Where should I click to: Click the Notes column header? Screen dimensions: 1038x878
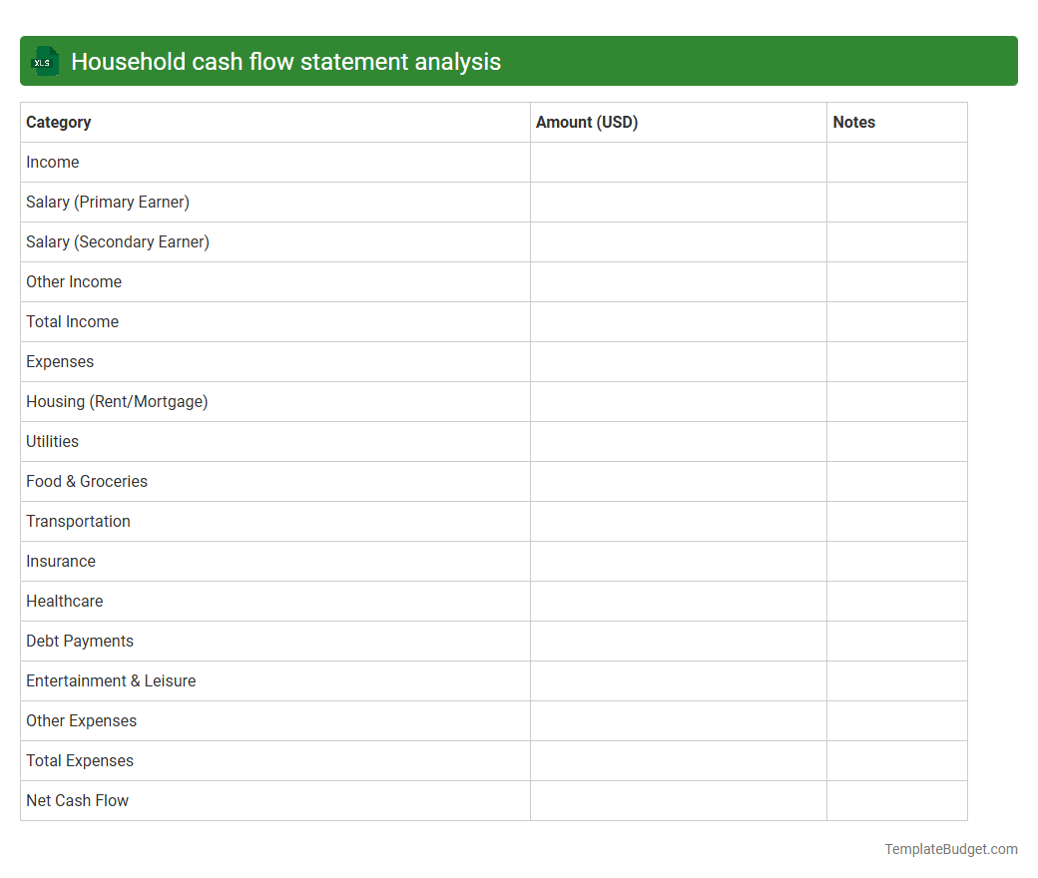pos(854,122)
